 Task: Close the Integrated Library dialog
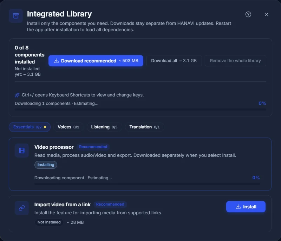pyautogui.click(x=267, y=14)
